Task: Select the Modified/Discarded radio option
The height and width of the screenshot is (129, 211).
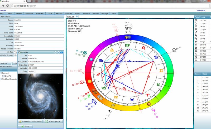Action: pyautogui.click(x=1, y=79)
